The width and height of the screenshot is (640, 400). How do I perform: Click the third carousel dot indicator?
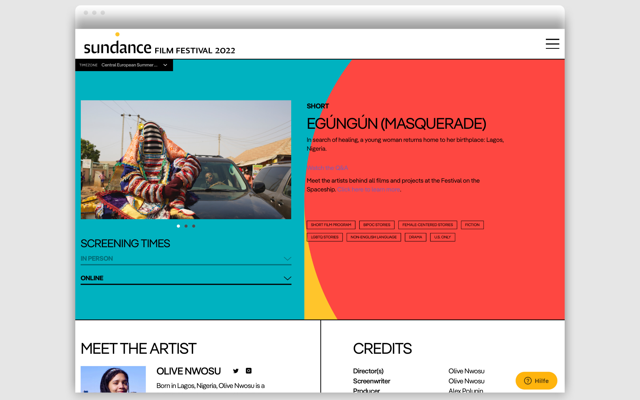pyautogui.click(x=194, y=226)
